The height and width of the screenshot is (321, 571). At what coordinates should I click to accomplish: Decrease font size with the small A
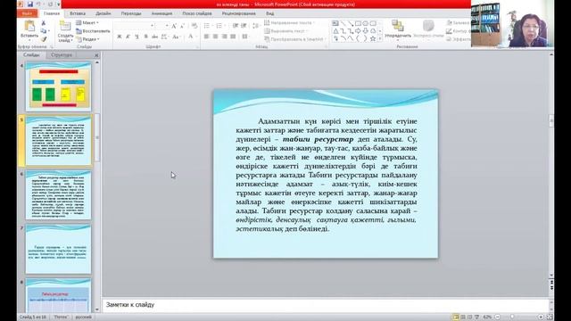[x=182, y=26]
